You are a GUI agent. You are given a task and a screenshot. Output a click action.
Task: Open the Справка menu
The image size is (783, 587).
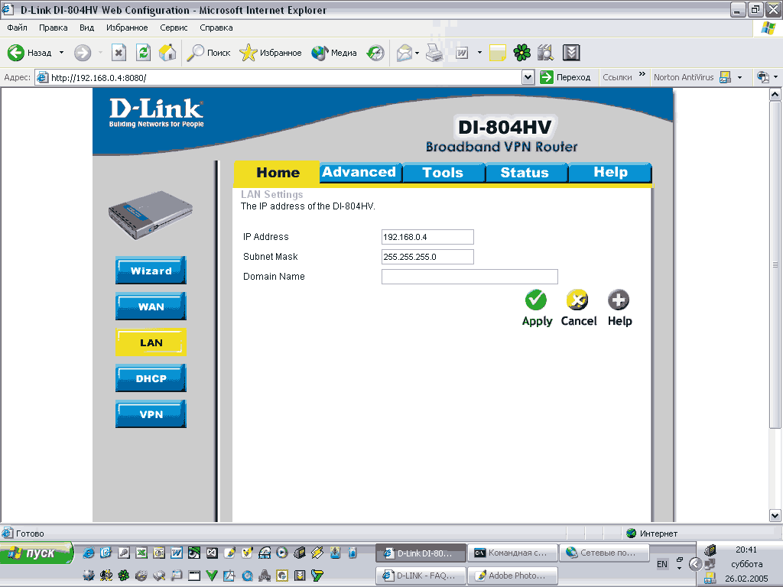coord(216,28)
